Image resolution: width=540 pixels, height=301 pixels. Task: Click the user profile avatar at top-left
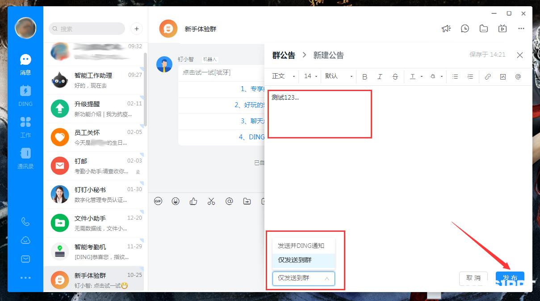pos(25,28)
